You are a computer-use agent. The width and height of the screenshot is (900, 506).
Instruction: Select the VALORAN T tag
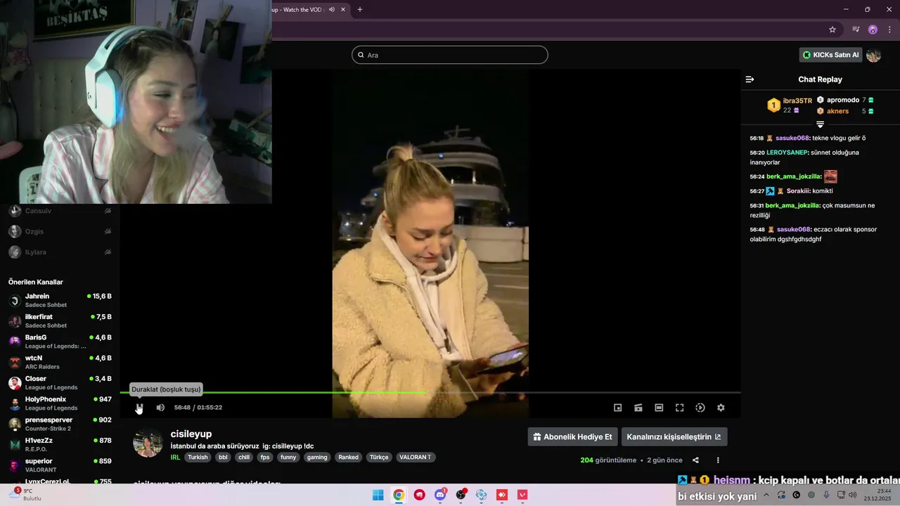(x=416, y=457)
